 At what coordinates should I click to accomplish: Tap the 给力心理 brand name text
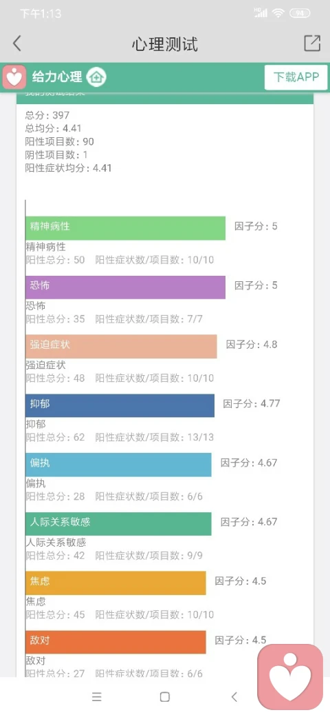pos(57,77)
